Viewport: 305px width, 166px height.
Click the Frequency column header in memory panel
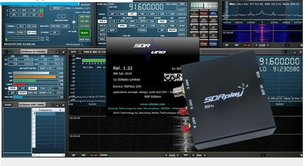[45, 110]
